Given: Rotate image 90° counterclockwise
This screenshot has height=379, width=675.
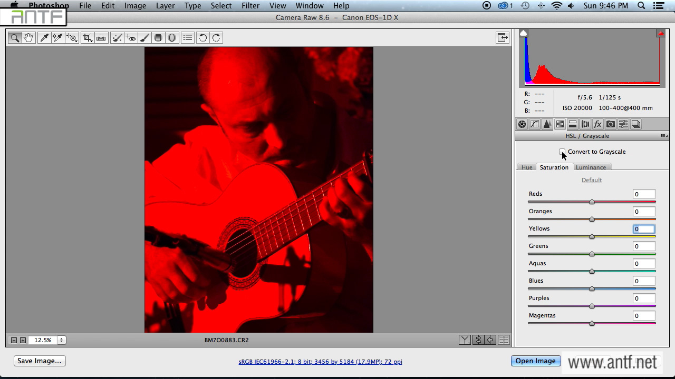Looking at the screenshot, I should (202, 37).
